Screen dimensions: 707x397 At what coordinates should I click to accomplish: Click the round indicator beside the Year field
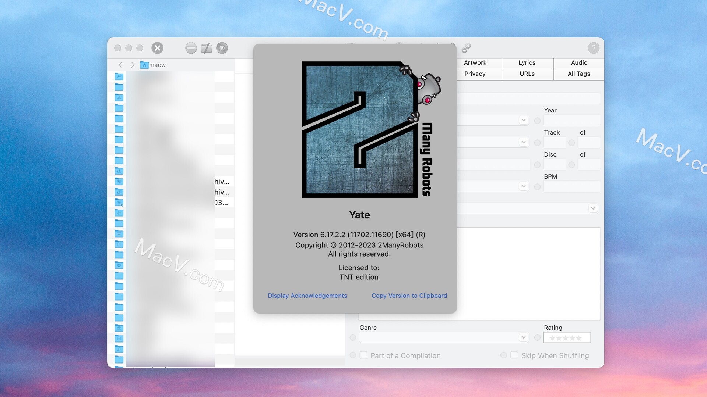[537, 121]
